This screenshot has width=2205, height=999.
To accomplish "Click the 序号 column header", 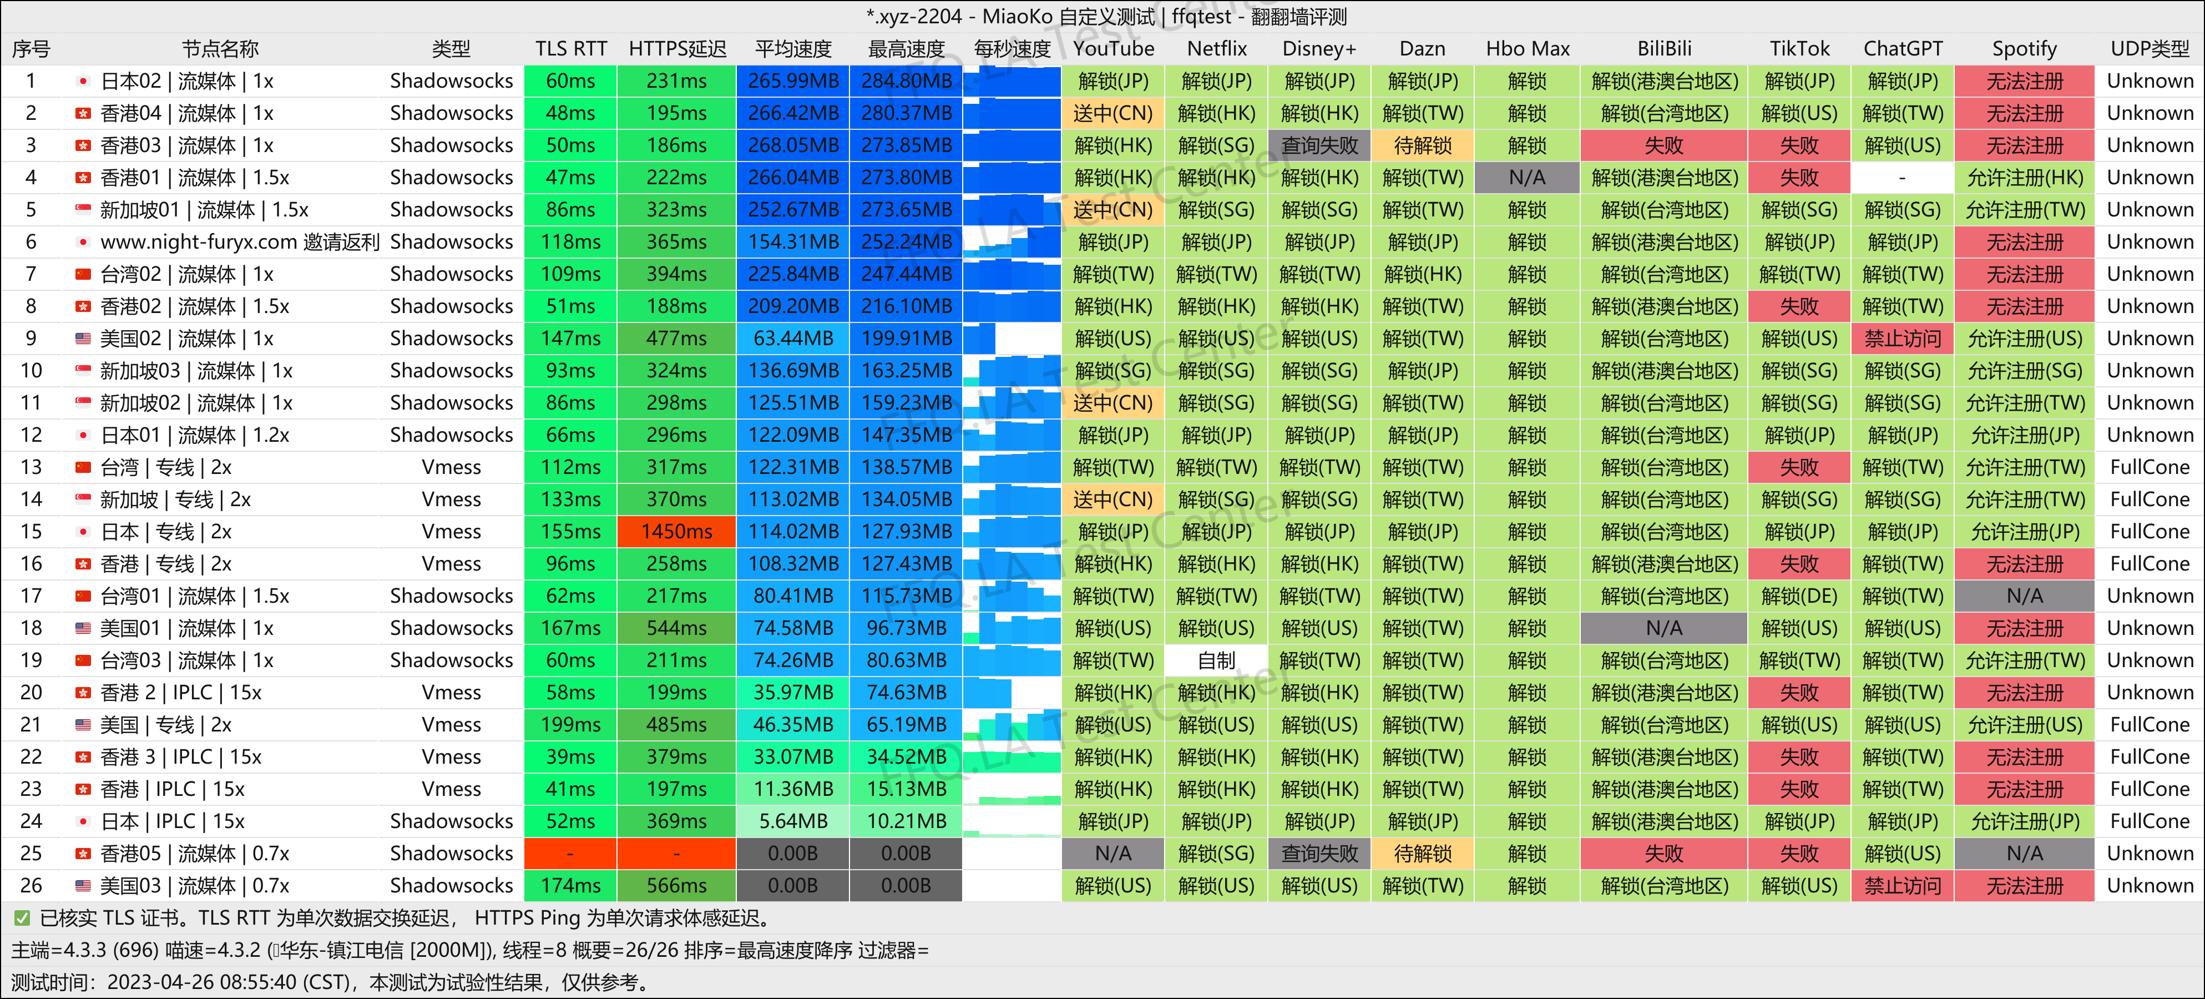I will click(31, 49).
